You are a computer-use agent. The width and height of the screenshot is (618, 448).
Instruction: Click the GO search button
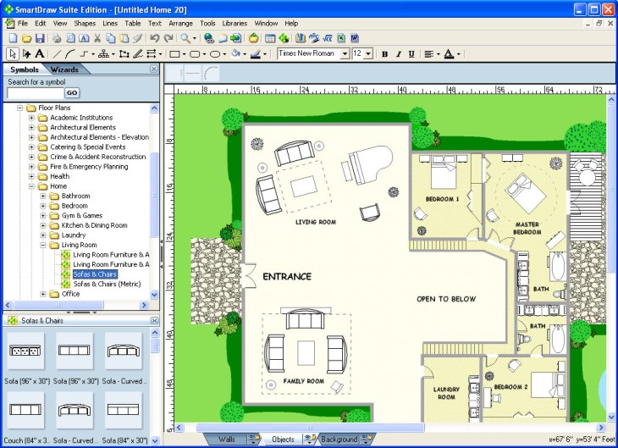(72, 93)
